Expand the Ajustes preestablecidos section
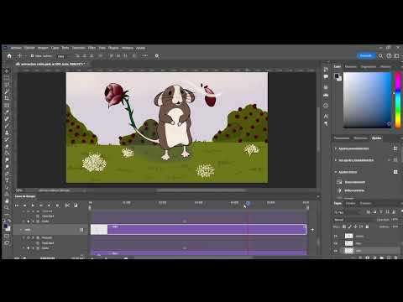 336,148
